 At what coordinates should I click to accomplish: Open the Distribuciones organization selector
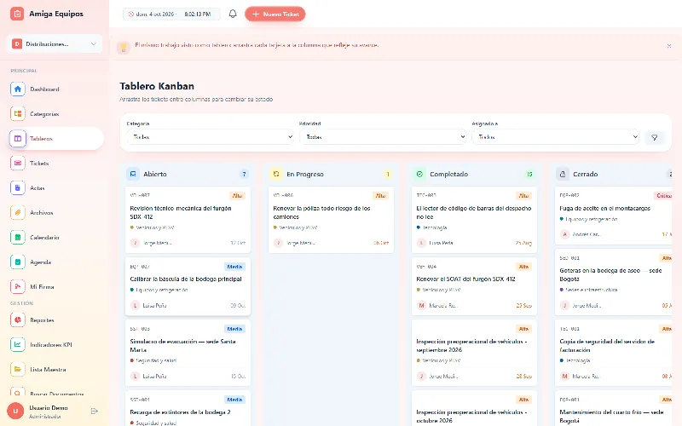55,44
